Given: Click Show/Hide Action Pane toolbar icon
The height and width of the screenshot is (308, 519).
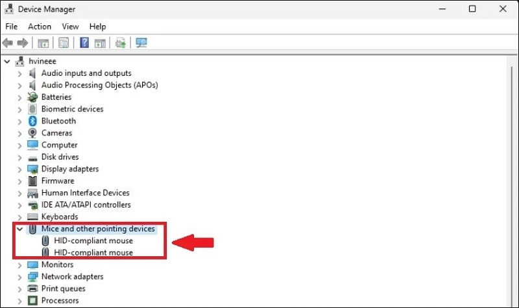Looking at the screenshot, I should (100, 43).
